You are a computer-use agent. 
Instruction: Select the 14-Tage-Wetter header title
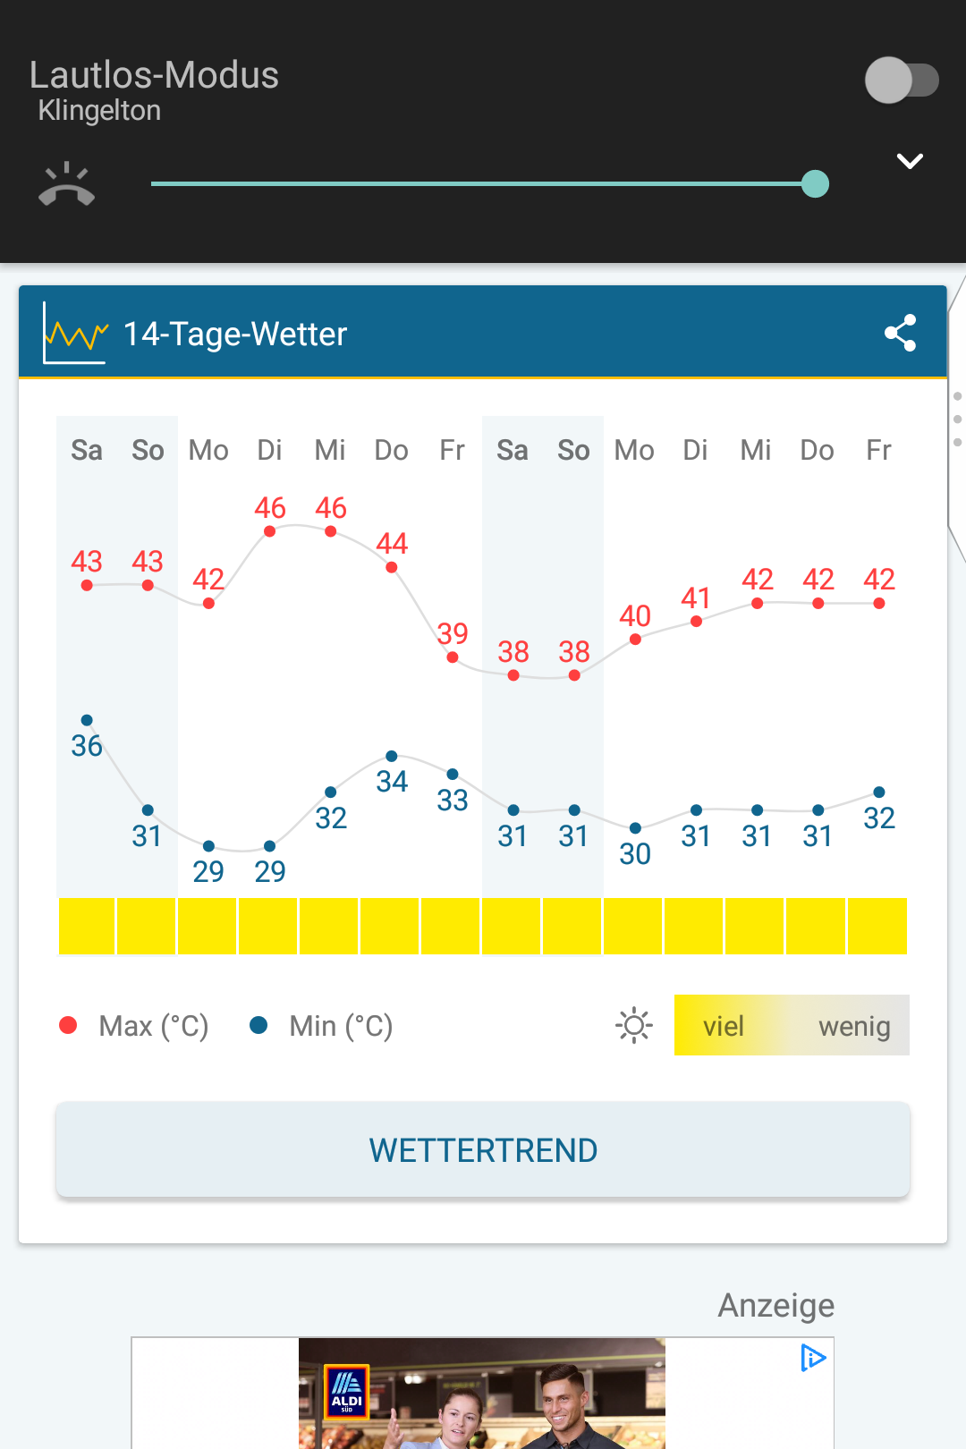tap(235, 334)
